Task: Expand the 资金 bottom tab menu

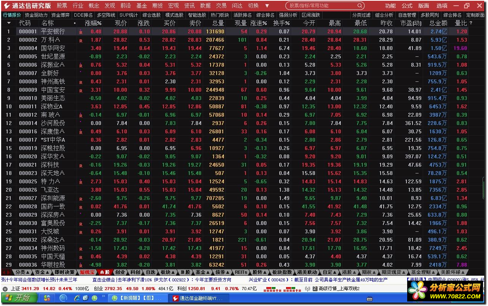Action: (47, 272)
